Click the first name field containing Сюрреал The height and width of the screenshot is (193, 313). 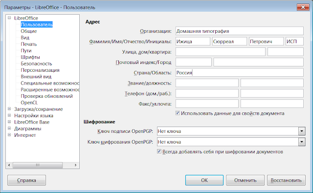pyautogui.click(x=229, y=41)
